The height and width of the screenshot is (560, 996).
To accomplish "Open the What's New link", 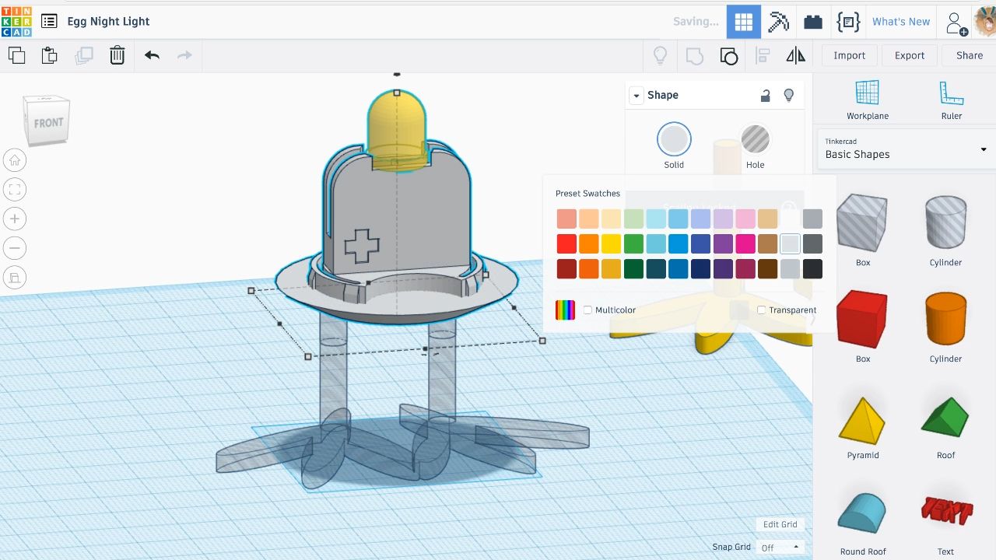I will point(901,22).
